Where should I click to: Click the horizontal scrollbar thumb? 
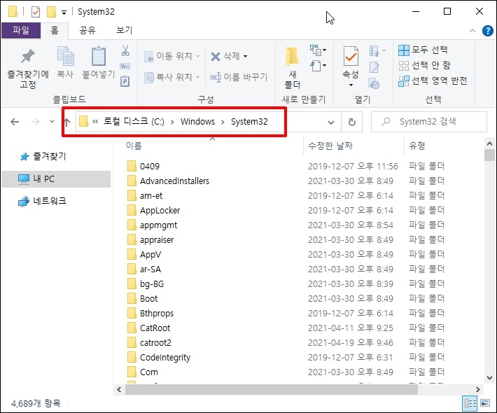click(x=272, y=389)
